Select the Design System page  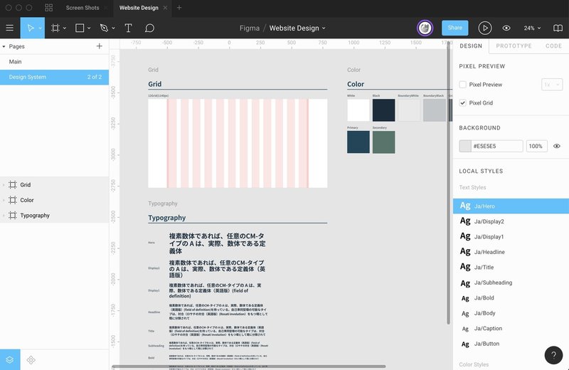pos(55,77)
